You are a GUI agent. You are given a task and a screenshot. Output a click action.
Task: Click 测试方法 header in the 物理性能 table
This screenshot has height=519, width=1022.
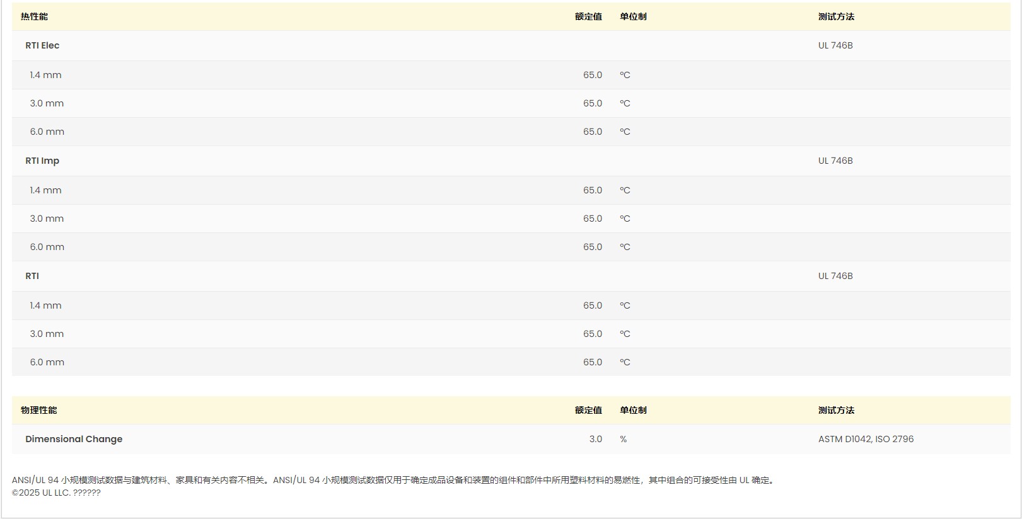836,411
